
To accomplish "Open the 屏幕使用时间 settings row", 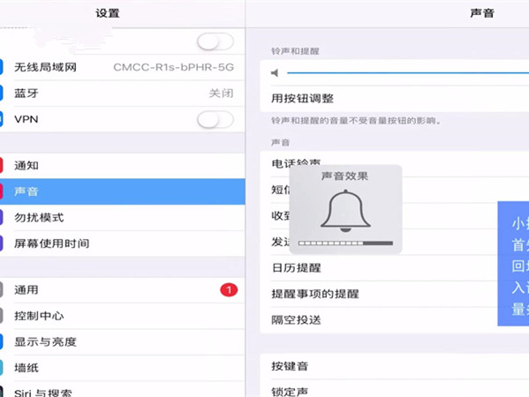I will coord(123,243).
